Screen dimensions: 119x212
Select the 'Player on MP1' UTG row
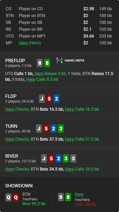coord(59,36)
